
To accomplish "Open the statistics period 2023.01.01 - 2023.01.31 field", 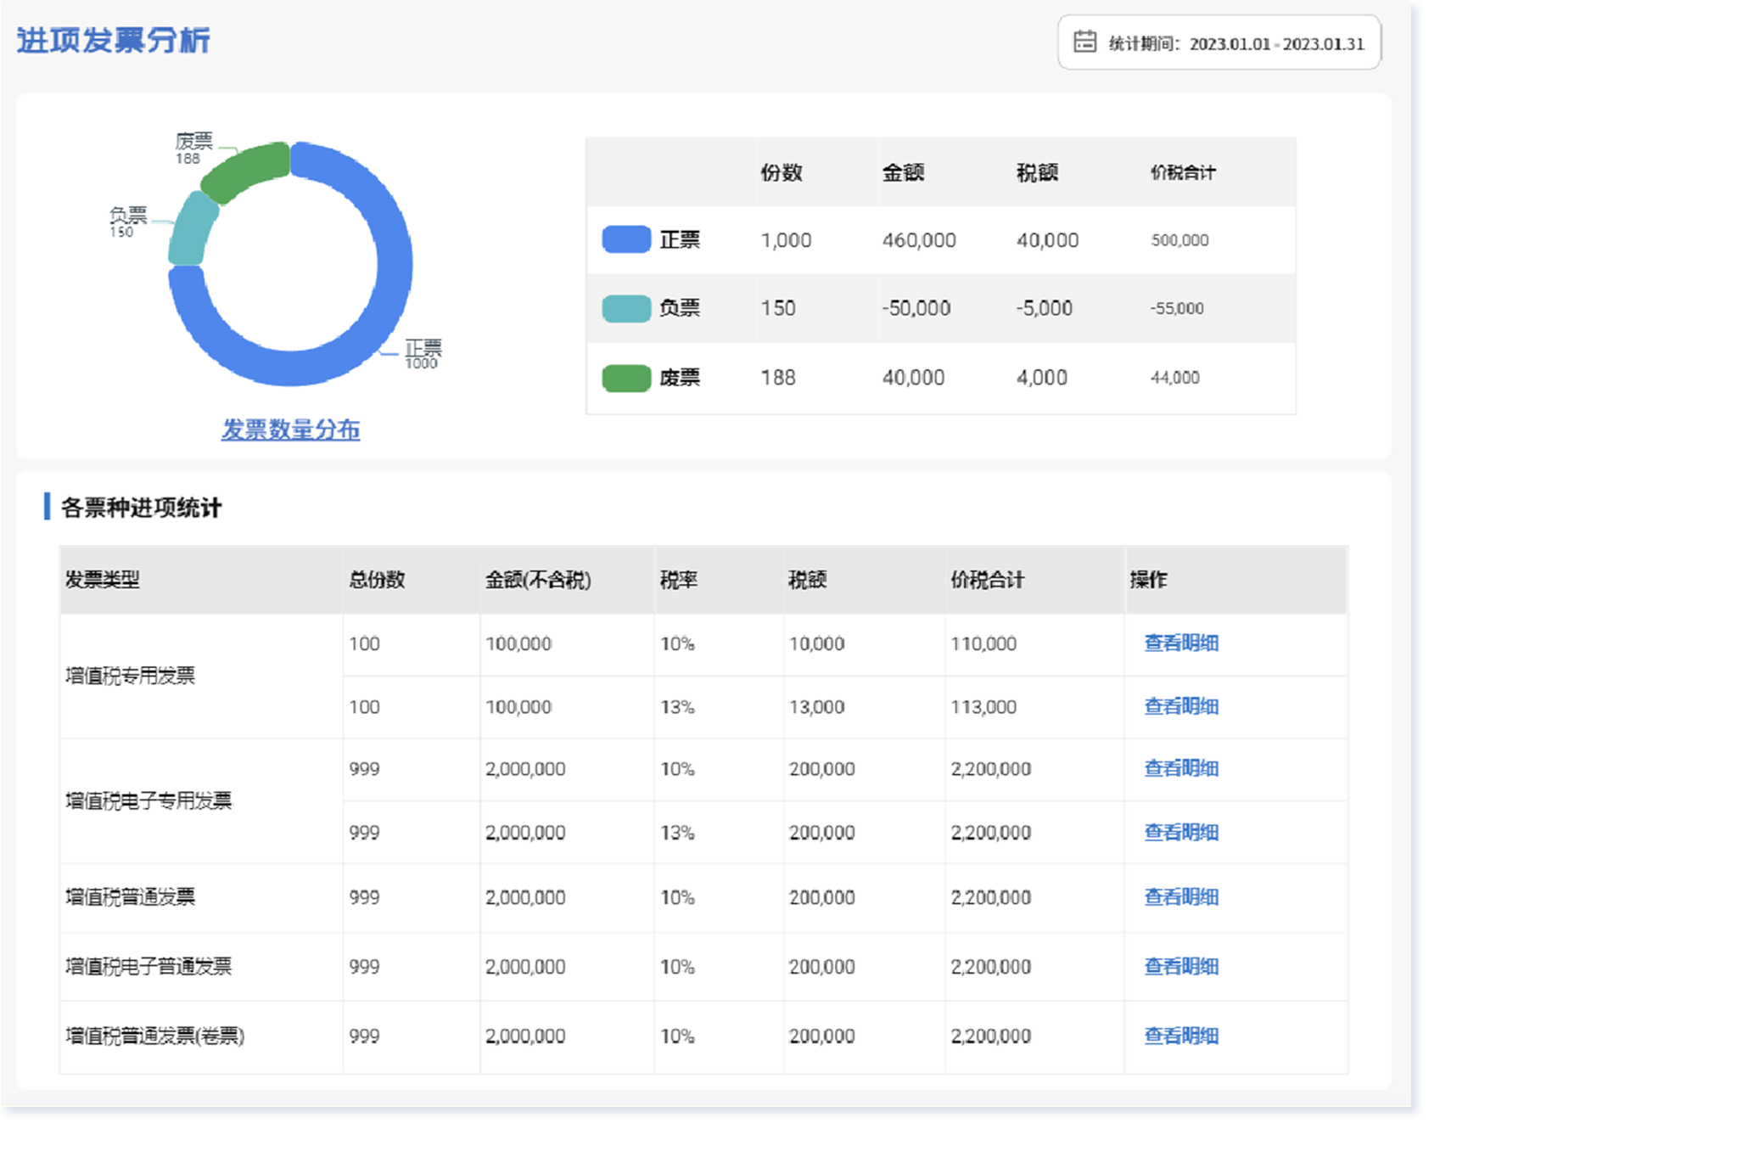I will point(1219,42).
